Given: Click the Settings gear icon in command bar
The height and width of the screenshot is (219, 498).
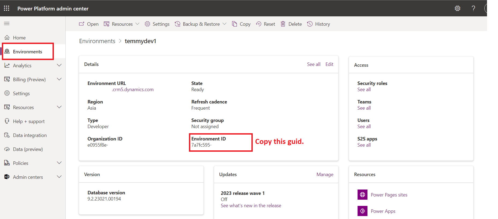Looking at the screenshot, I should click(147, 24).
